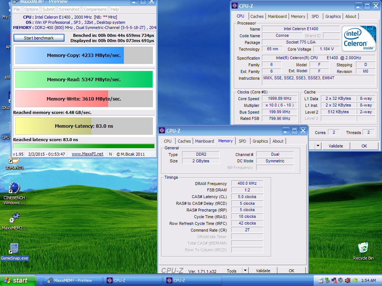The image size is (382, 286).
Task: Open the Tools button in CPU-Z Memory window
Action: (231, 271)
